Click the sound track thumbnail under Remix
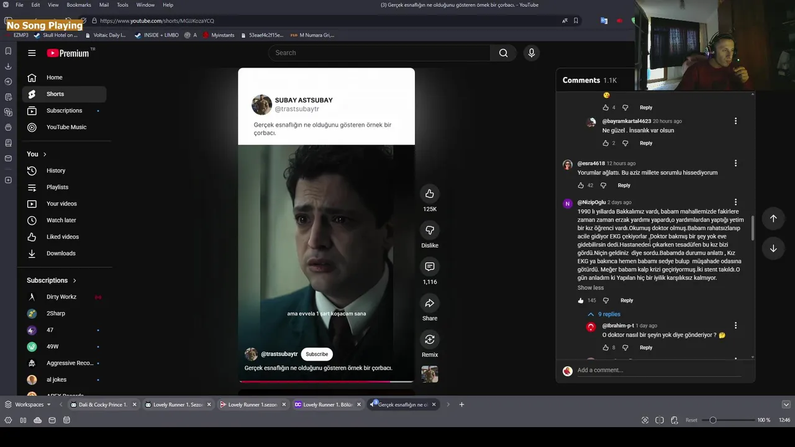This screenshot has width=795, height=447. 430,374
